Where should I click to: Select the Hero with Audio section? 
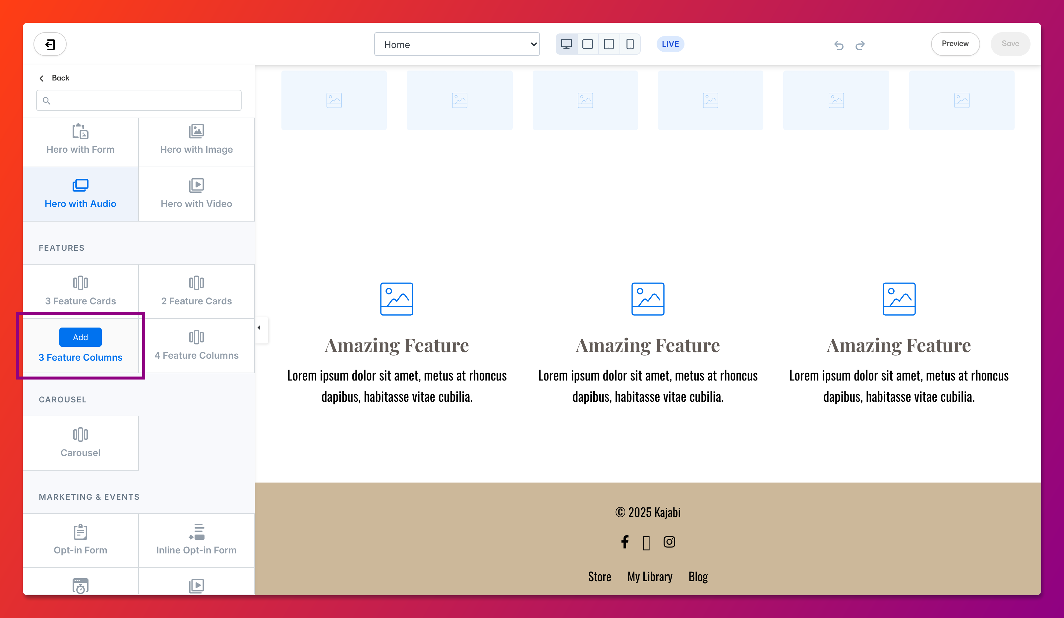[x=81, y=194]
